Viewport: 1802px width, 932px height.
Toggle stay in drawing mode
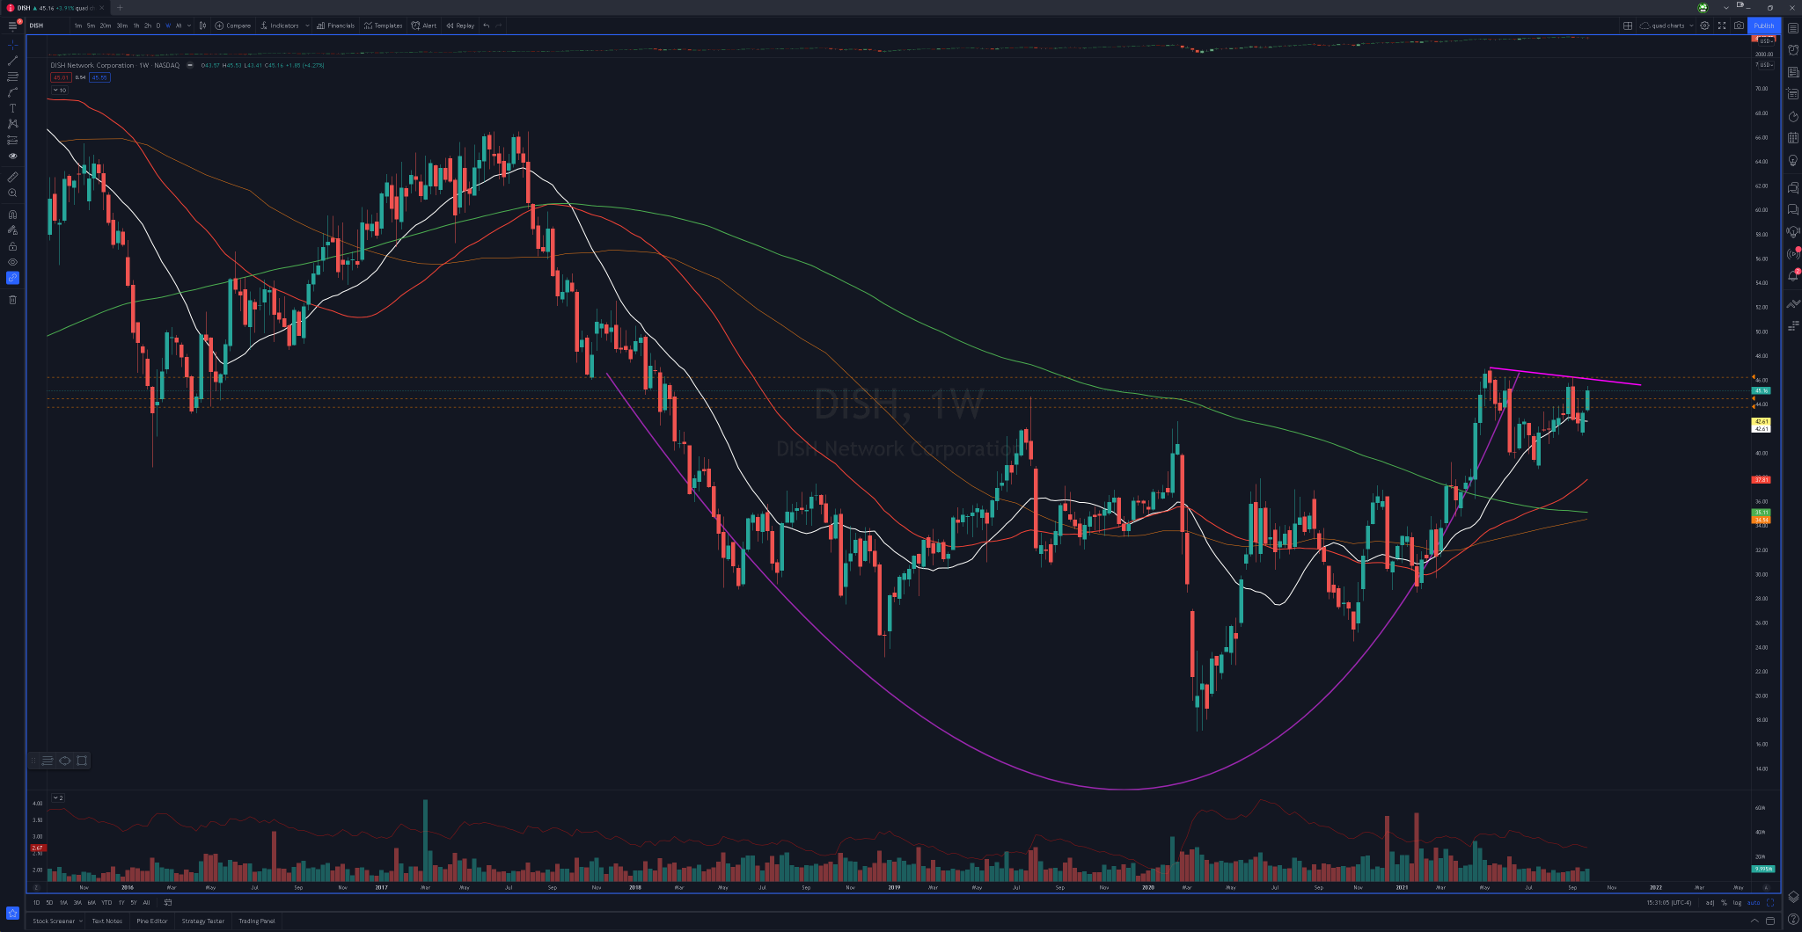(x=12, y=230)
